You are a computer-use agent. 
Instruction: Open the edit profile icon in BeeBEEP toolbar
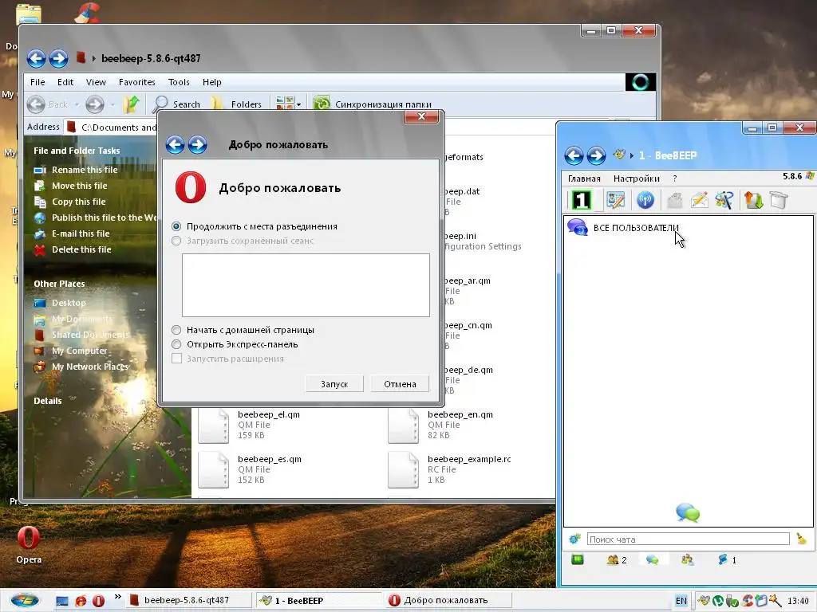click(x=615, y=200)
